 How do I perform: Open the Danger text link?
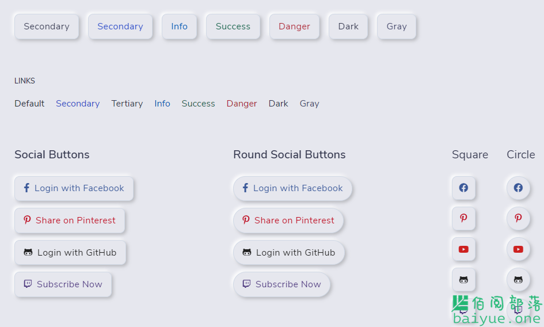coord(242,104)
